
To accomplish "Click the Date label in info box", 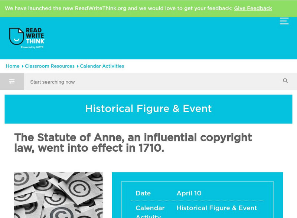I will [143, 193].
